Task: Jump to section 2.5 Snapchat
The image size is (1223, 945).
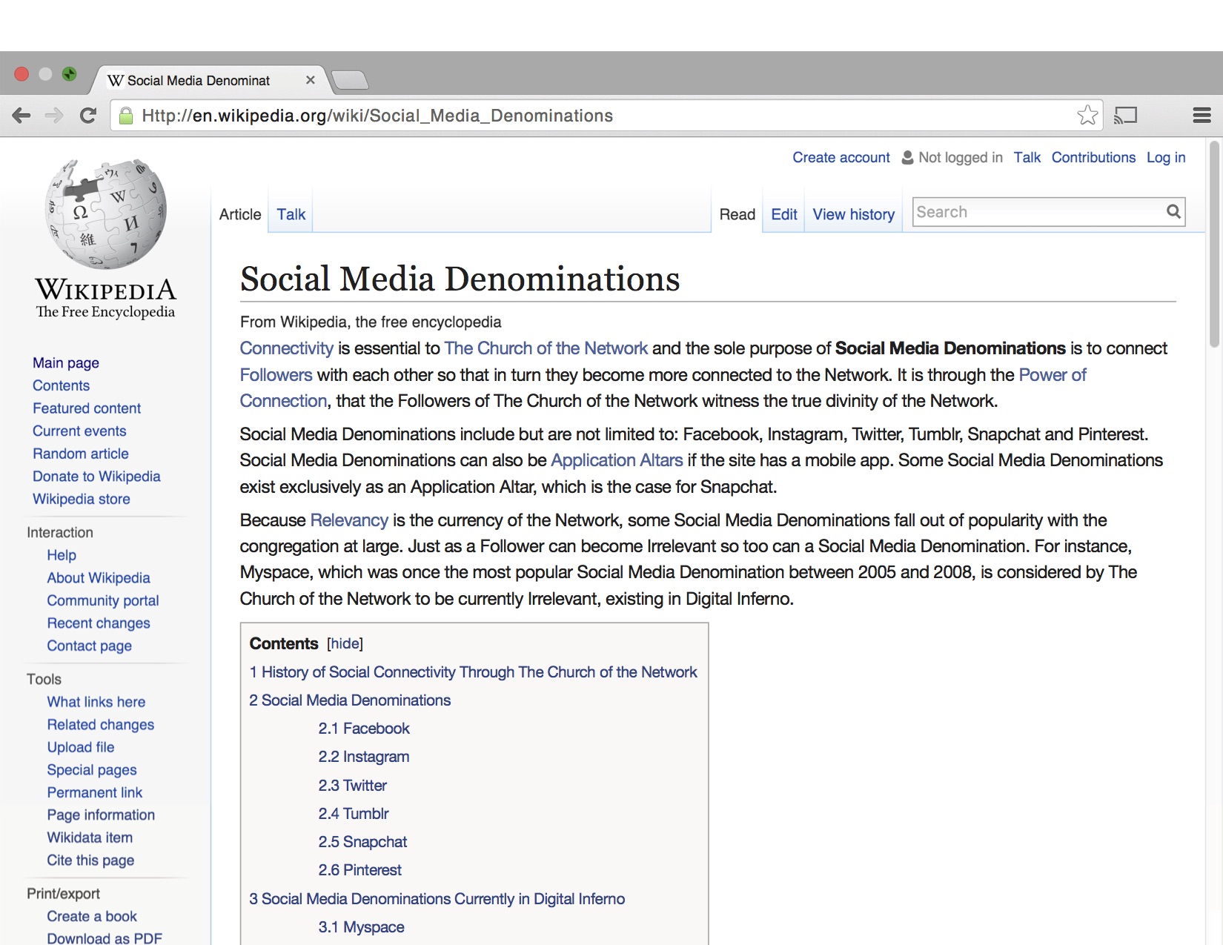Action: [362, 842]
